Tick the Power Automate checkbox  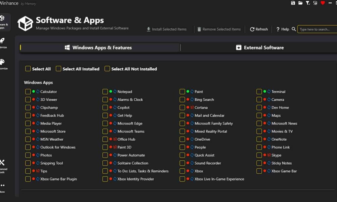[105, 155]
